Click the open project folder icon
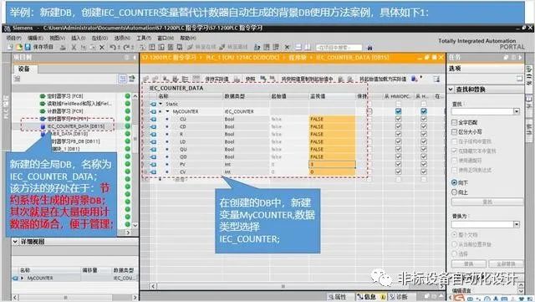 click(19, 47)
